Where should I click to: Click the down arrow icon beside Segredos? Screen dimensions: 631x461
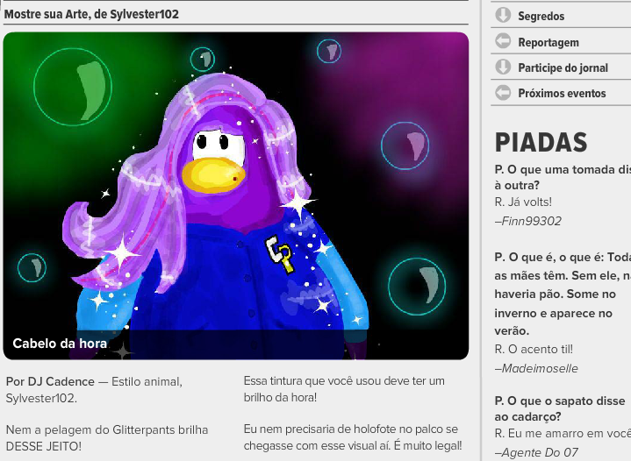pos(503,15)
